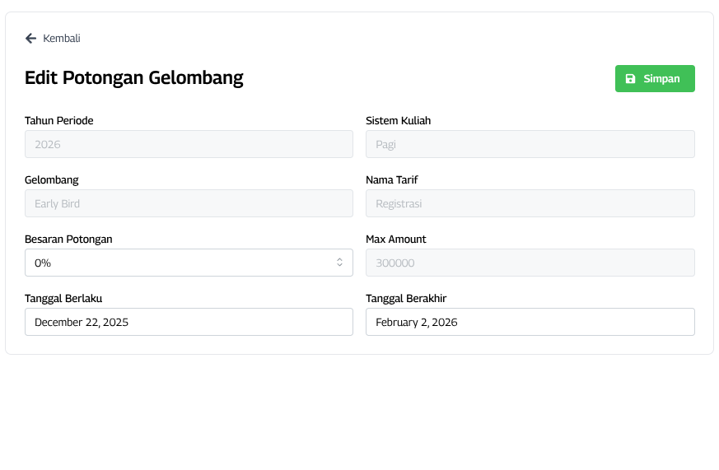The image size is (719, 470).
Task: Click the Max Amount label
Action: click(x=395, y=240)
